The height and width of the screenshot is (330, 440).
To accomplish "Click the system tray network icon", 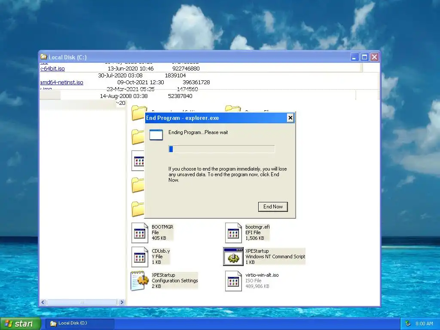I will tap(408, 324).
